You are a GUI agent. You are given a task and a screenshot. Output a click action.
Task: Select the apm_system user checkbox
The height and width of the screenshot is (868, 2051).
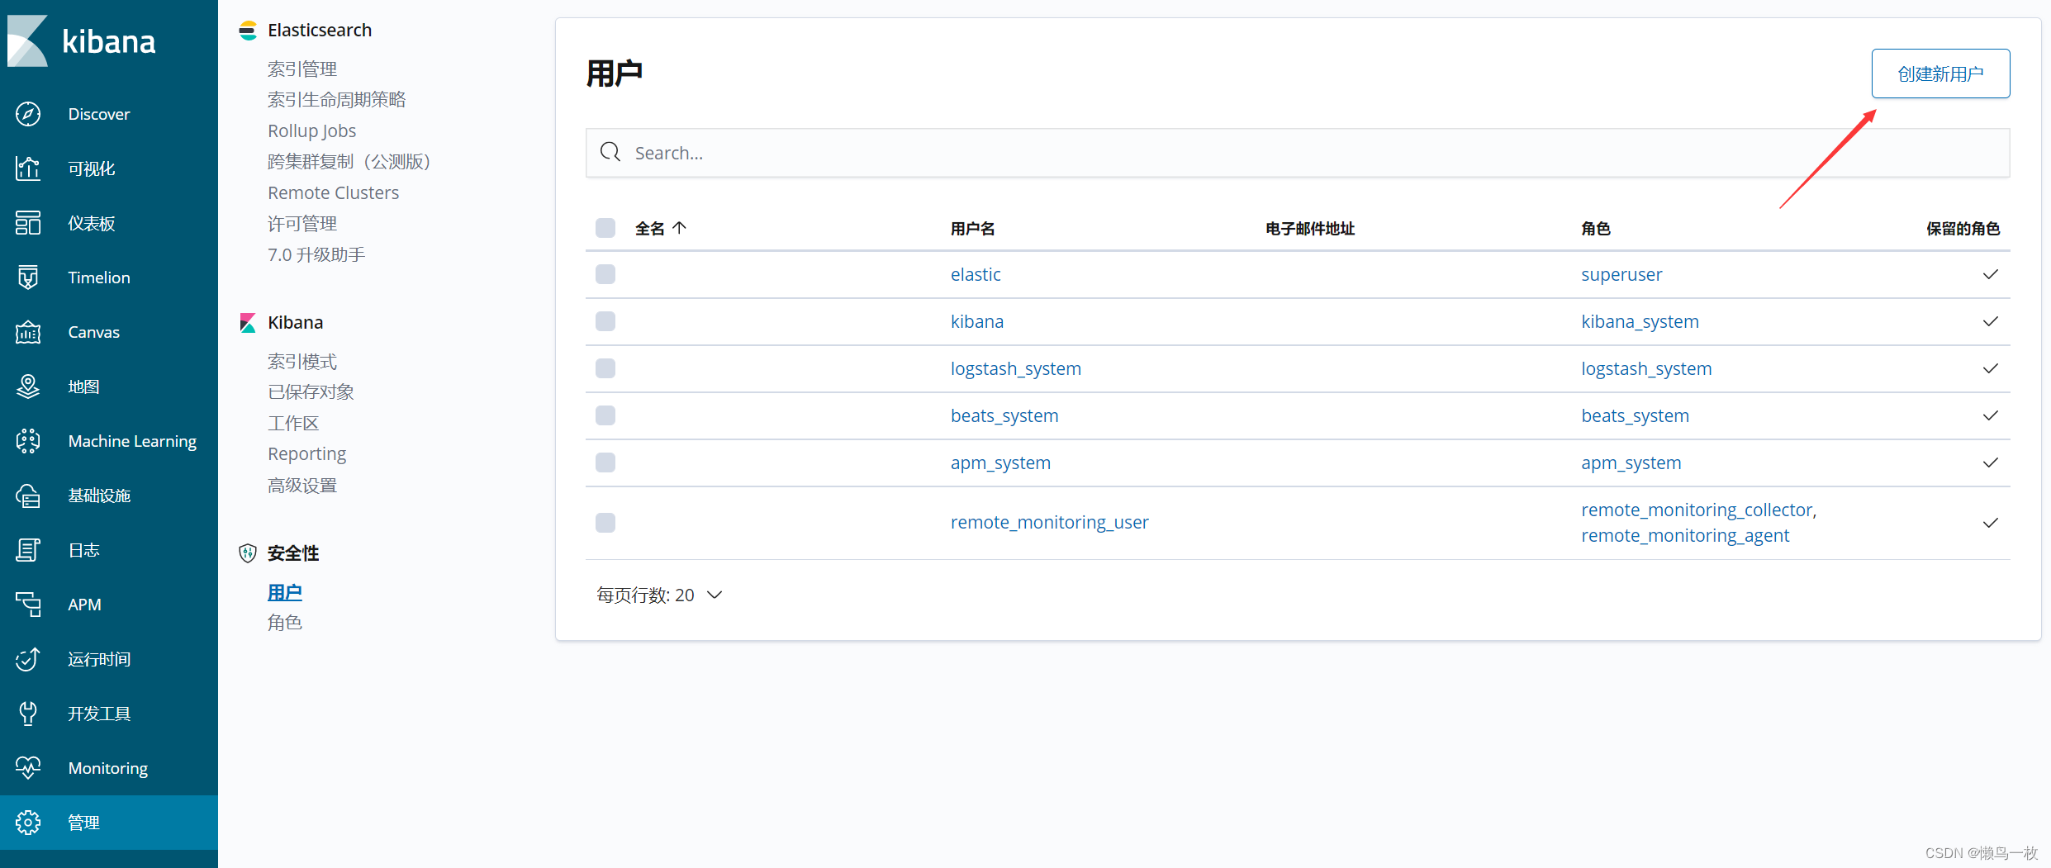[605, 462]
